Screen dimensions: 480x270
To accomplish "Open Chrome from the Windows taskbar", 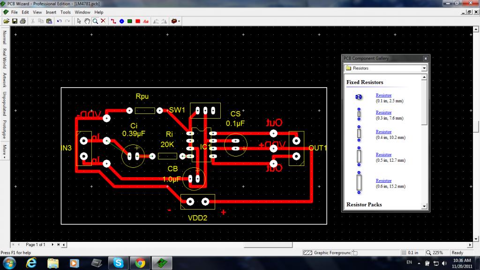I will 140,262.
